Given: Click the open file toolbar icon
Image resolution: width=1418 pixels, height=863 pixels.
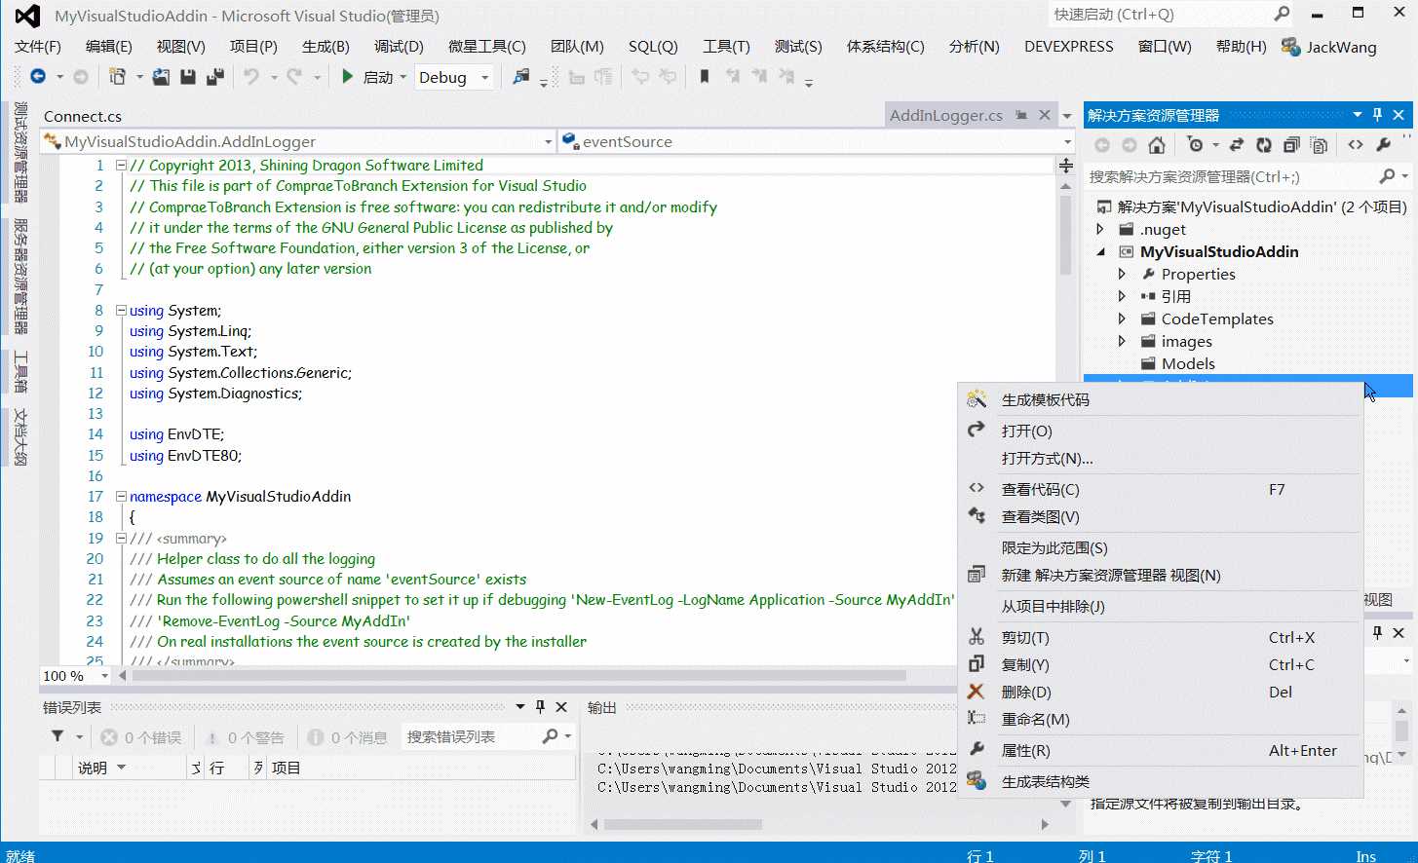Looking at the screenshot, I should (161, 76).
